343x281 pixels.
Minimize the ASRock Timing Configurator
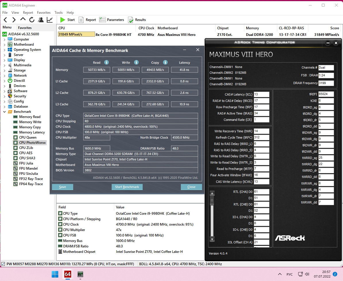328,43
